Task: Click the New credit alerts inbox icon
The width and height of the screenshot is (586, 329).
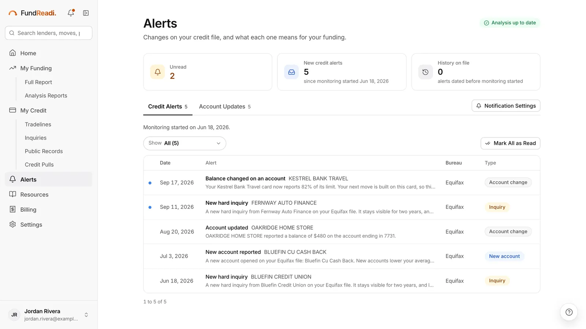Action: pyautogui.click(x=292, y=72)
